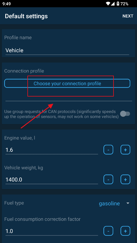Decrease engine value with minus button
Viewport: 137px width, 243px height.
click(x=108, y=150)
